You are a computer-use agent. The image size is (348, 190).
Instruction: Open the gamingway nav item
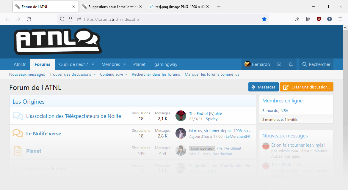point(166,64)
